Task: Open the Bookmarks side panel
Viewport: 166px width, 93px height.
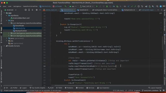Action: pos(1,64)
